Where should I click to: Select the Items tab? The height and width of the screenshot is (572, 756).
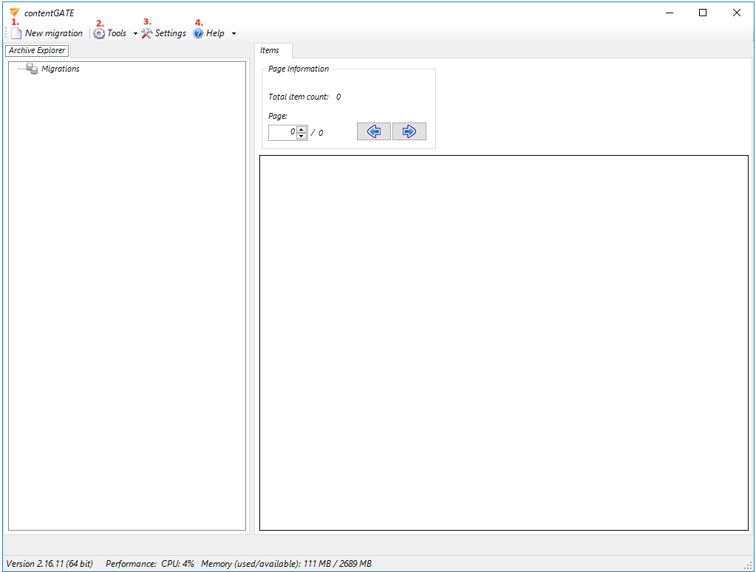click(270, 50)
